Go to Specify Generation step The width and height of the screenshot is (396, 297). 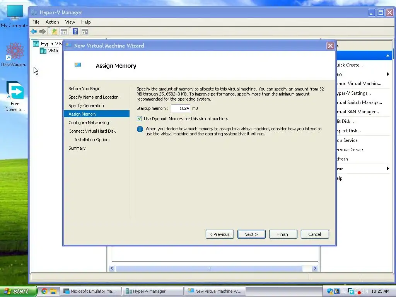tap(86, 106)
